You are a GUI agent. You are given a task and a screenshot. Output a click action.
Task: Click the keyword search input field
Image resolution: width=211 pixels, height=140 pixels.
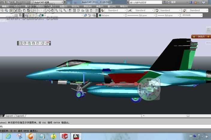[x=146, y=2]
